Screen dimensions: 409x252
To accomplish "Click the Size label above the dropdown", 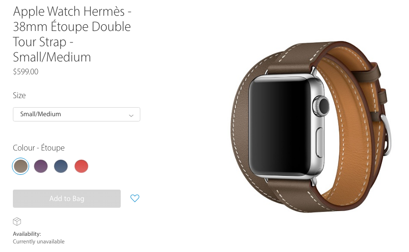I will point(19,95).
